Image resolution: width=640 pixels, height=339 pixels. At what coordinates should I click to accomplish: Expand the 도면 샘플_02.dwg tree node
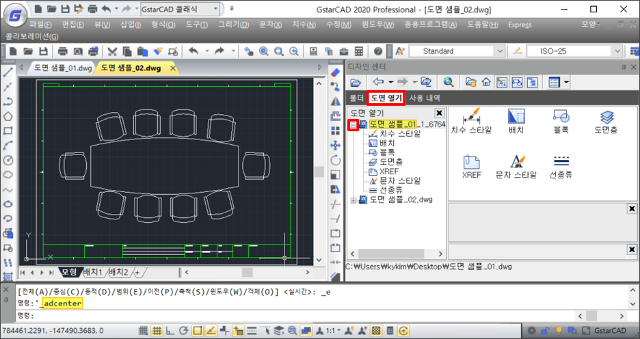pos(353,200)
